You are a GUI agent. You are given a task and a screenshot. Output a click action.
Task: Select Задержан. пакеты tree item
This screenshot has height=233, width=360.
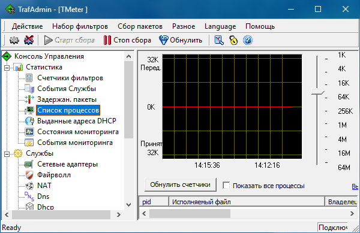(67, 99)
